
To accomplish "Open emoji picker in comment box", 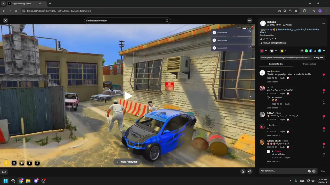I will coord(314,171).
